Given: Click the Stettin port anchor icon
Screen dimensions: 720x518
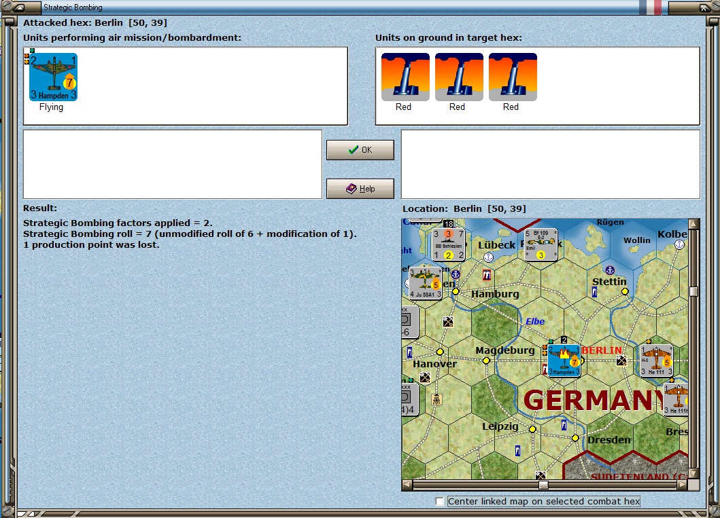Looking at the screenshot, I should pos(610,270).
